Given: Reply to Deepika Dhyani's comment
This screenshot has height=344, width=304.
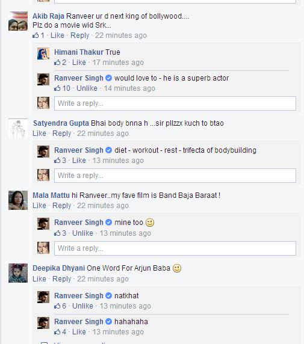Looking at the screenshot, I should tap(62, 279).
